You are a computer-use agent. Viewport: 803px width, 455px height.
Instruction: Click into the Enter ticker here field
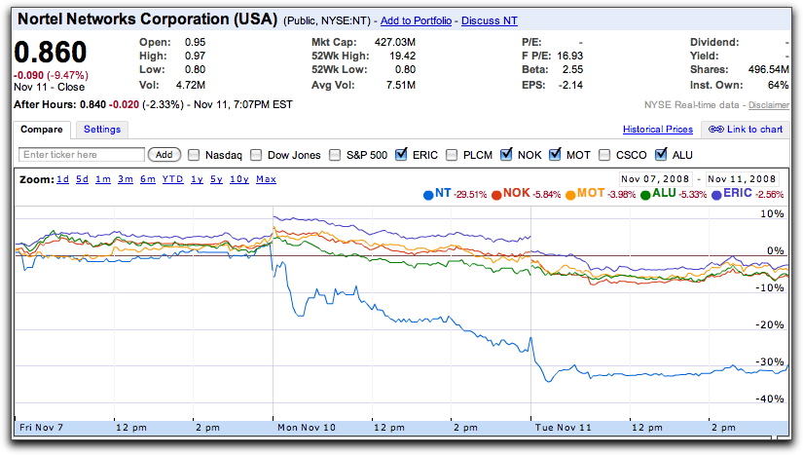click(x=82, y=154)
